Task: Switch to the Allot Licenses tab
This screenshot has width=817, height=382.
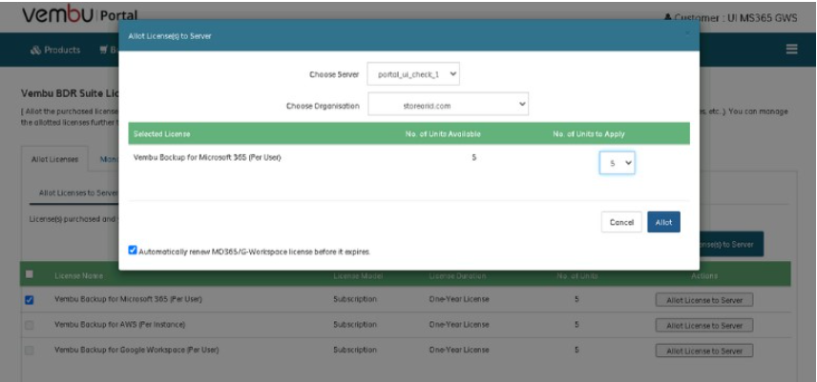Action: pos(54,159)
